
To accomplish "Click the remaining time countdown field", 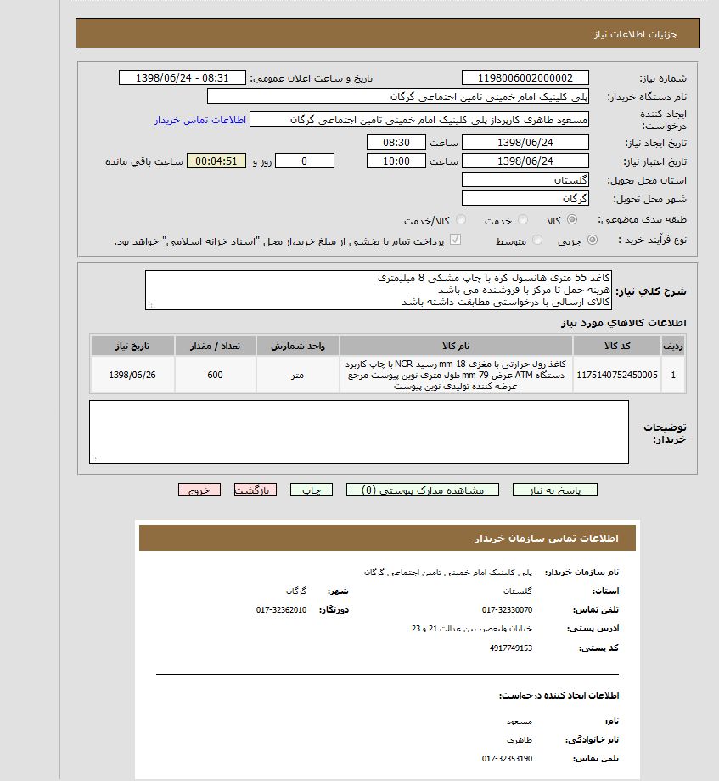I will (x=216, y=161).
